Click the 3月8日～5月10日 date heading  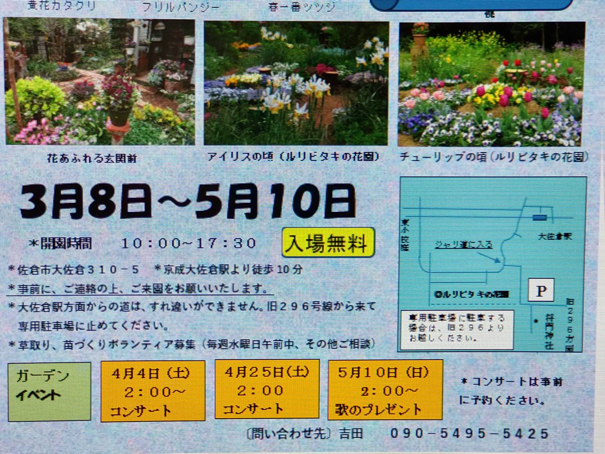[188, 202]
